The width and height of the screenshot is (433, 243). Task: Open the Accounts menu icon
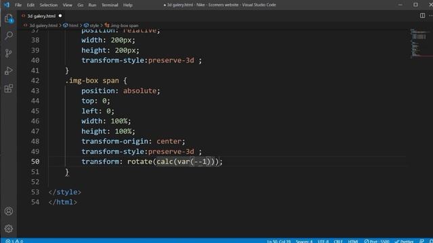pyautogui.click(x=9, y=211)
